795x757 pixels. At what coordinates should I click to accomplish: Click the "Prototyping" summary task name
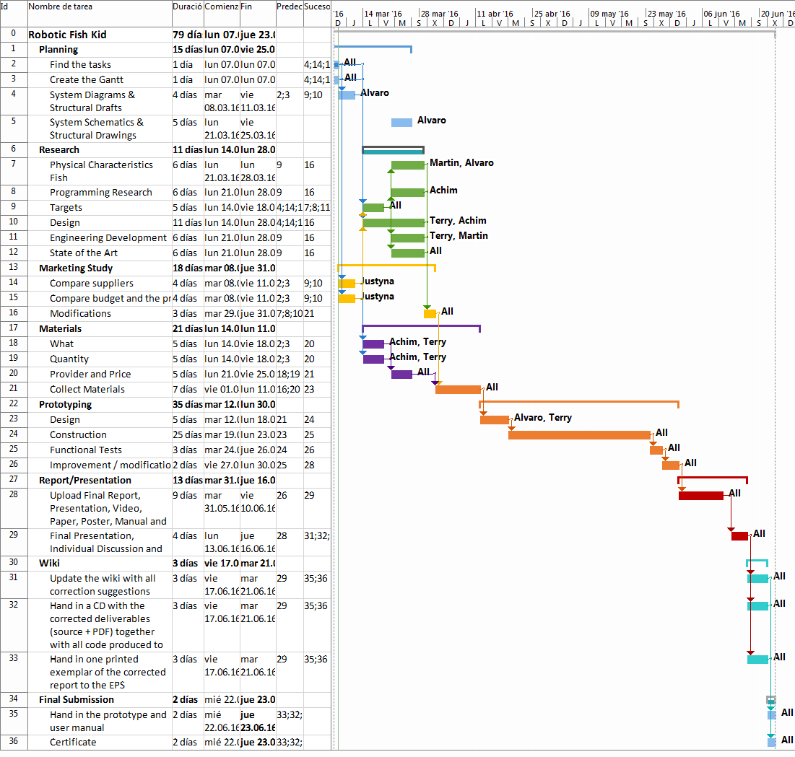click(x=65, y=404)
